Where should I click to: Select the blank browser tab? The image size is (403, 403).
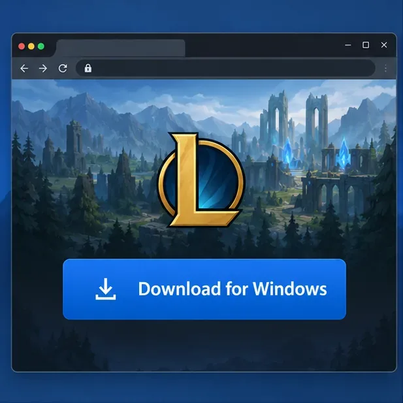[x=120, y=48]
